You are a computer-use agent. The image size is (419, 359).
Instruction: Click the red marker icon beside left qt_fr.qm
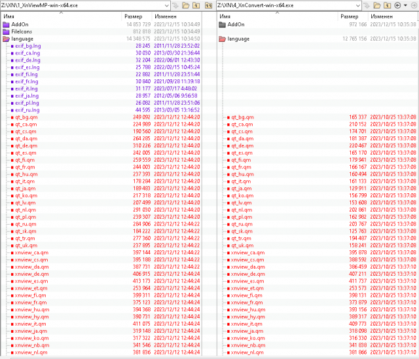point(12,167)
